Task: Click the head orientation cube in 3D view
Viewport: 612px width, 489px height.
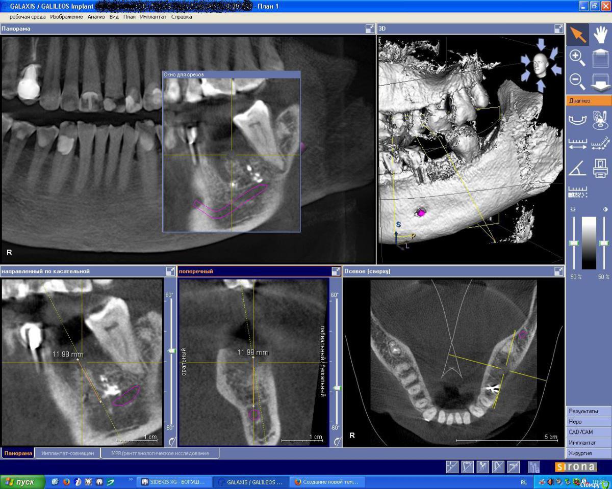Action: point(540,65)
